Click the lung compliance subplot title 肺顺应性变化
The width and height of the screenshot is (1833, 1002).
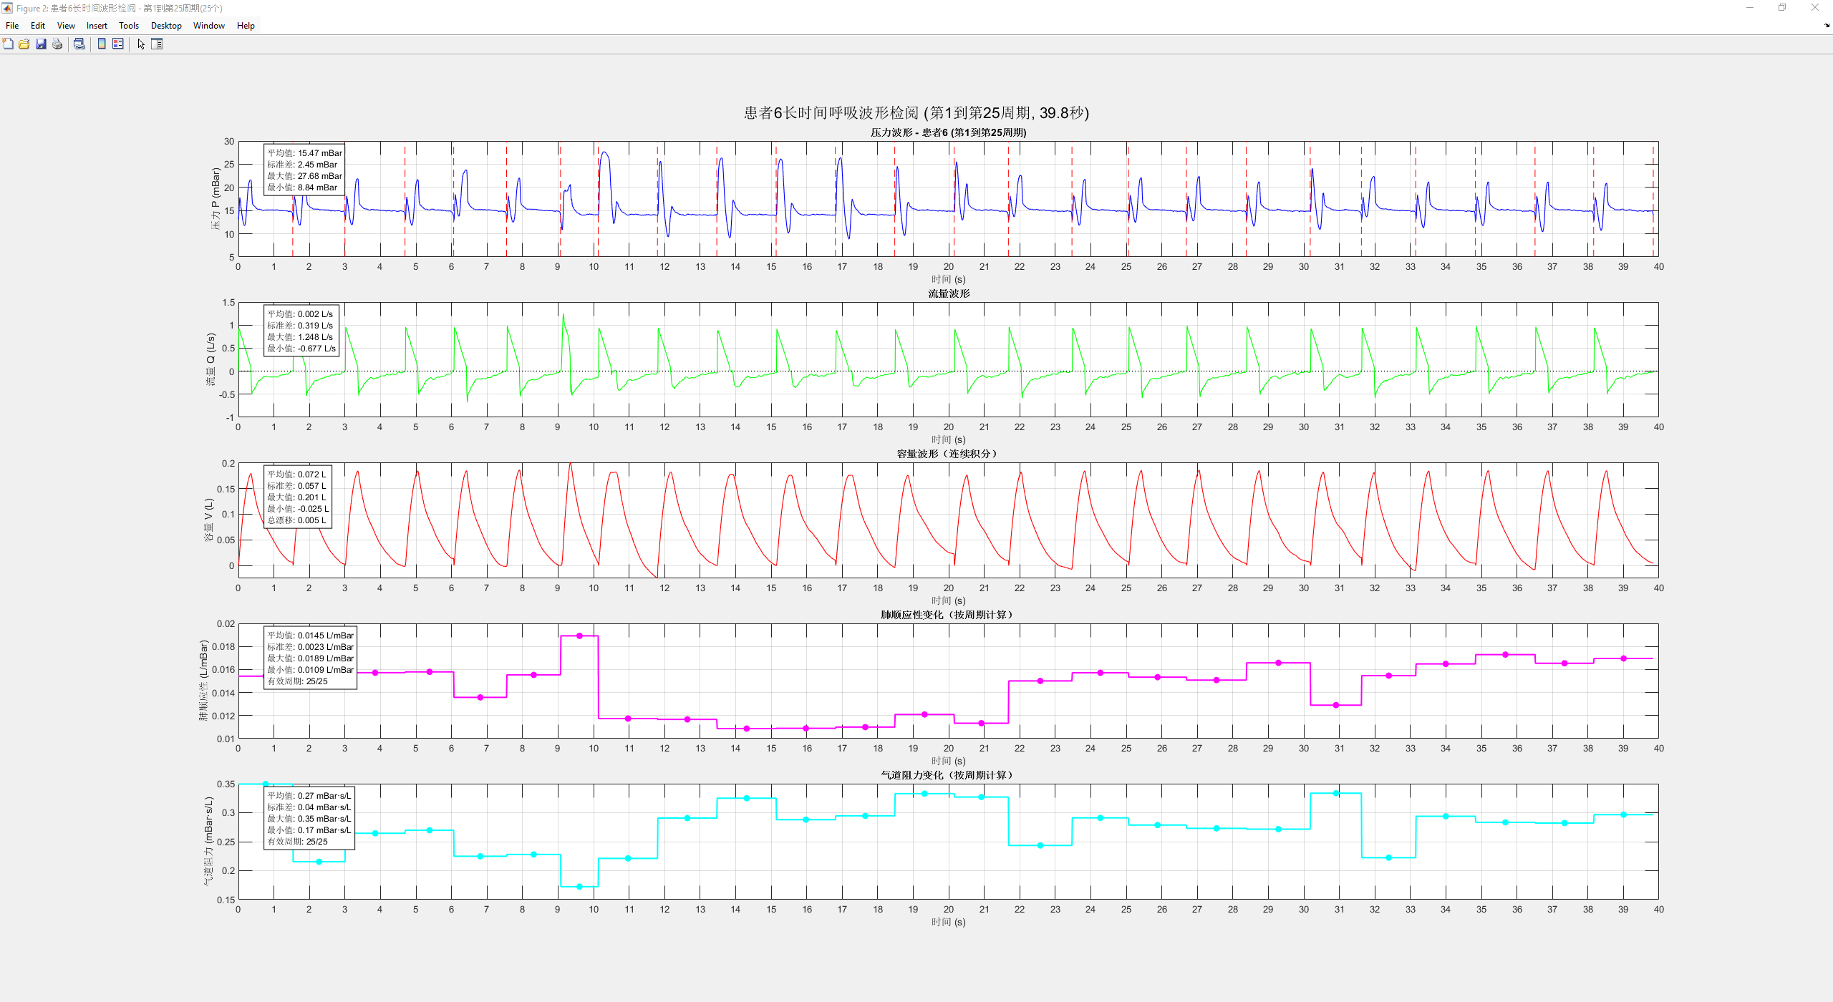click(x=947, y=615)
